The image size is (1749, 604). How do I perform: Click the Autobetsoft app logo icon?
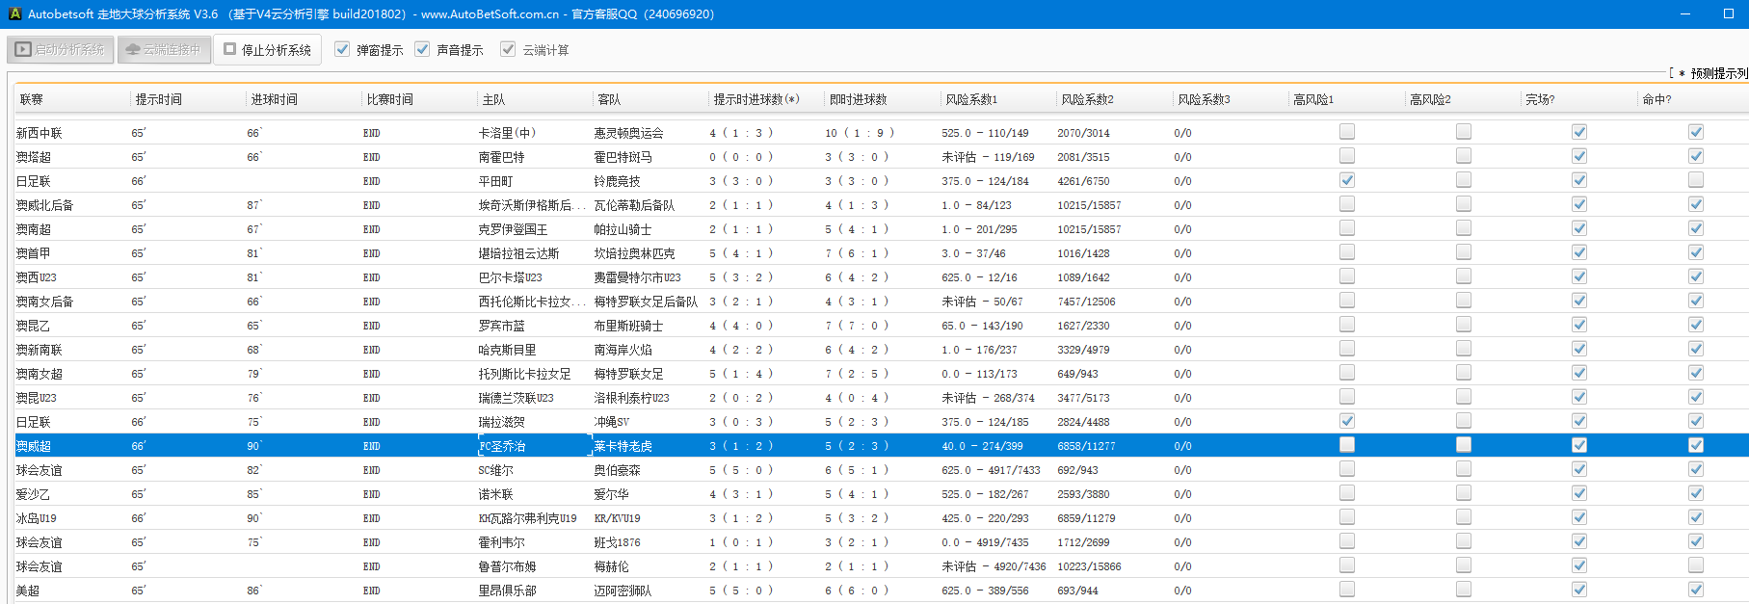tap(14, 14)
